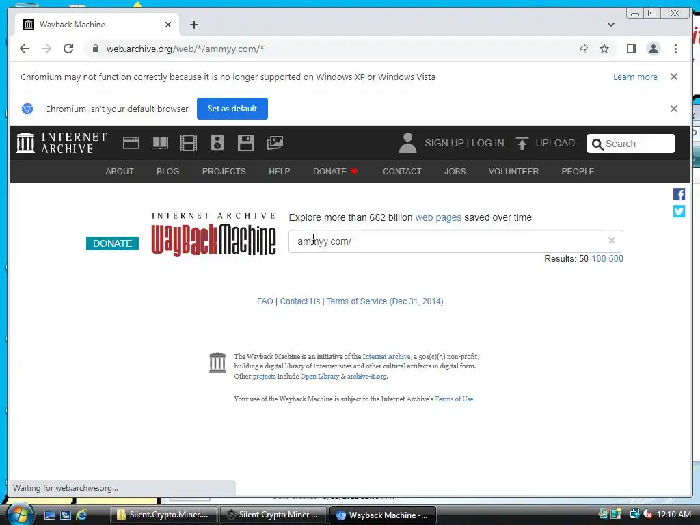Follow the Open Library link
Screen dimensions: 700x525
tap(320, 377)
